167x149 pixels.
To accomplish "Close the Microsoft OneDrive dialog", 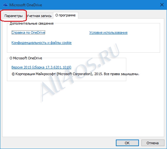I will (x=162, y=5).
